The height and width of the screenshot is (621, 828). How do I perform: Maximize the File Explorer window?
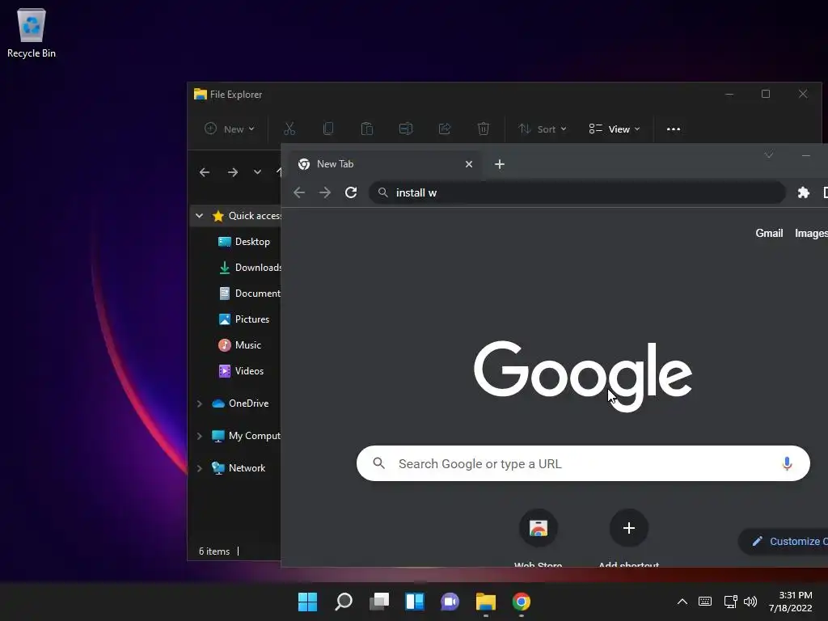pos(766,94)
